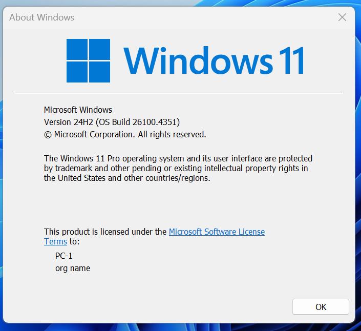
Task: Click the Windows 11 Pro trademark paragraph
Action: pyautogui.click(x=178, y=169)
